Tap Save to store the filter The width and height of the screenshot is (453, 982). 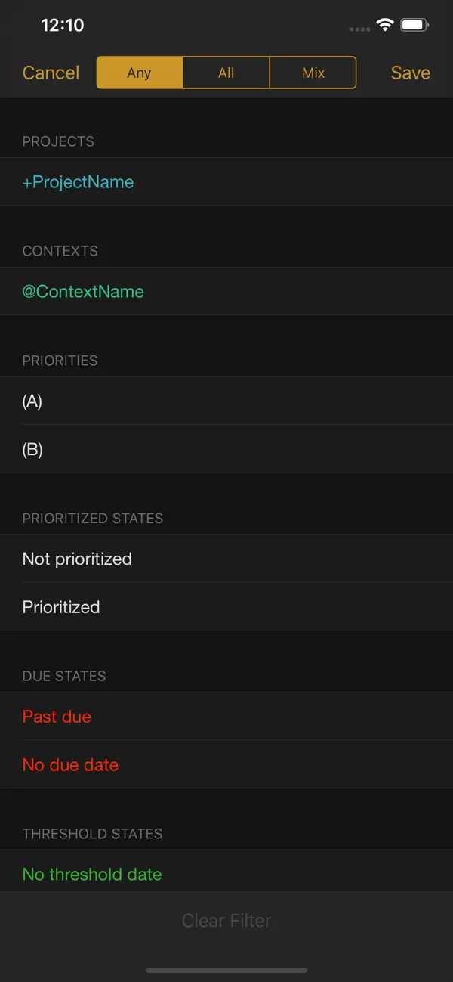click(410, 73)
